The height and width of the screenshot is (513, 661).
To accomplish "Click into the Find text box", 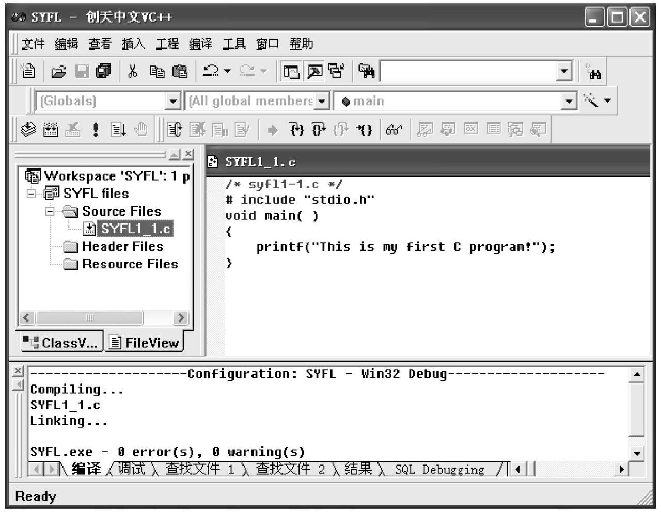I will 469,71.
